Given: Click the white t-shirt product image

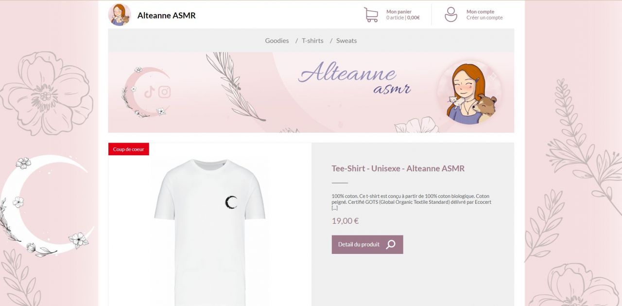Looking at the screenshot, I should click(210, 229).
